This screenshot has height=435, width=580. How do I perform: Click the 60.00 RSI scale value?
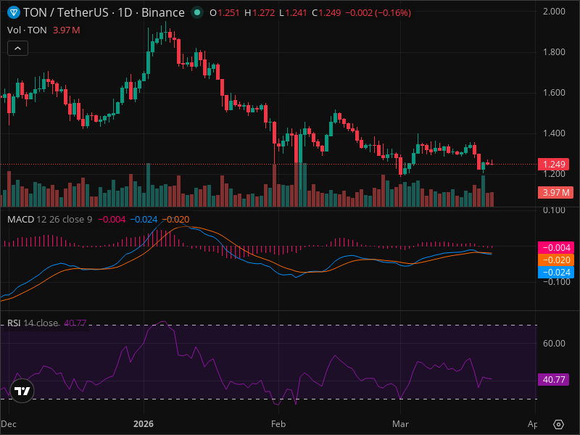(x=554, y=344)
